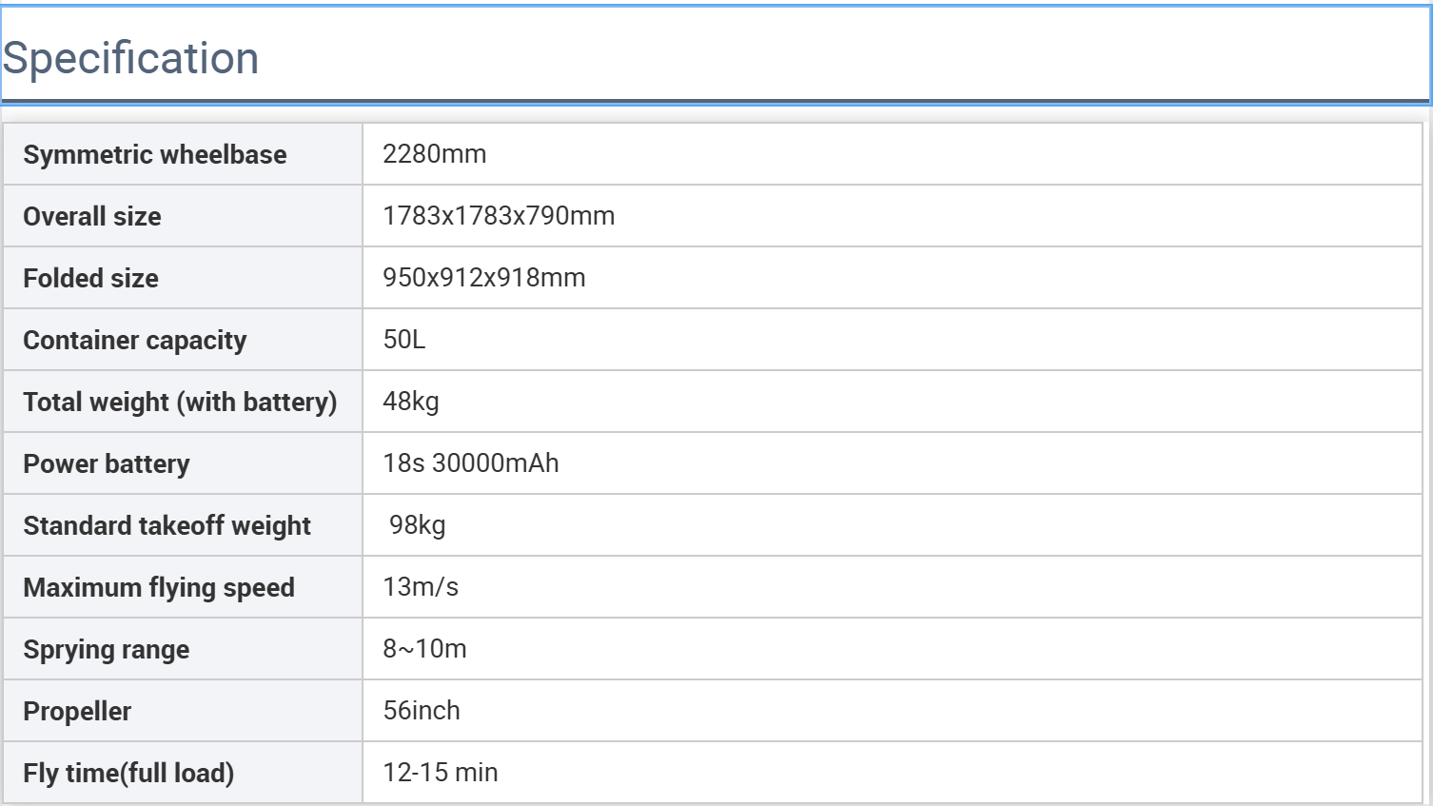Select the Power battery label
This screenshot has width=1433, height=806.
point(106,463)
